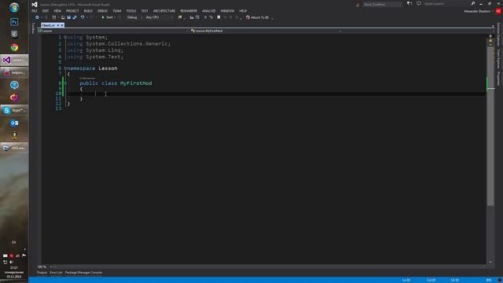Click the Decrease indent toolbar icon

205,17
